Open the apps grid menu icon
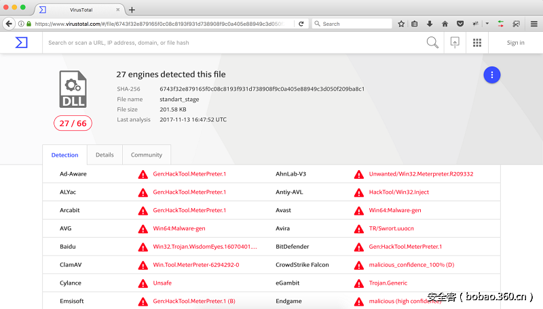 point(477,43)
